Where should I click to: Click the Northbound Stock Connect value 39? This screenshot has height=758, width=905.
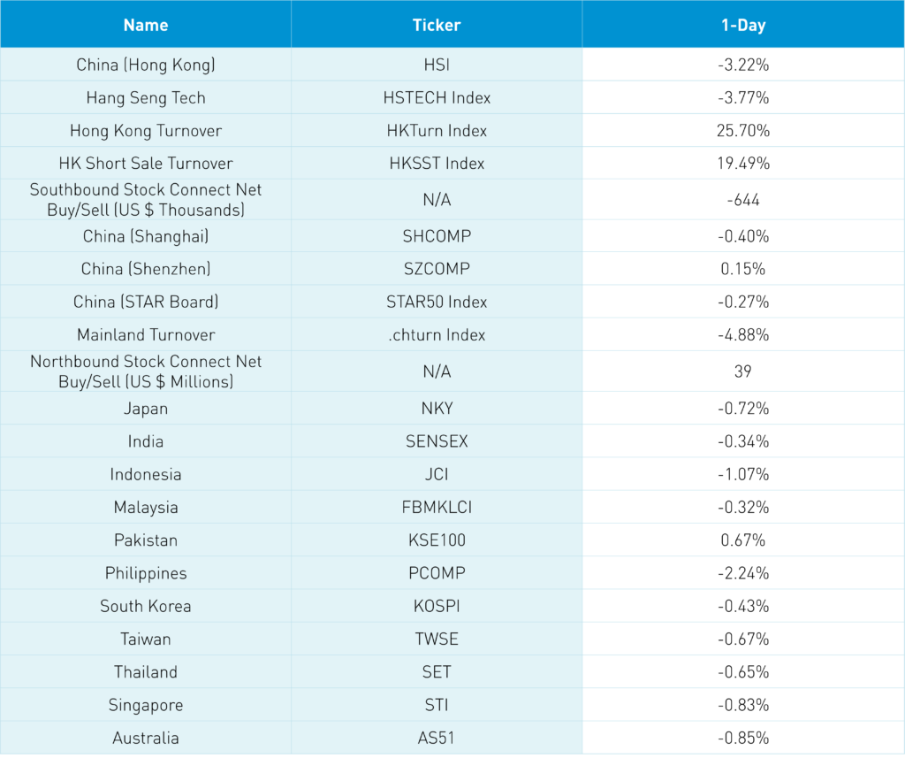pos(742,371)
